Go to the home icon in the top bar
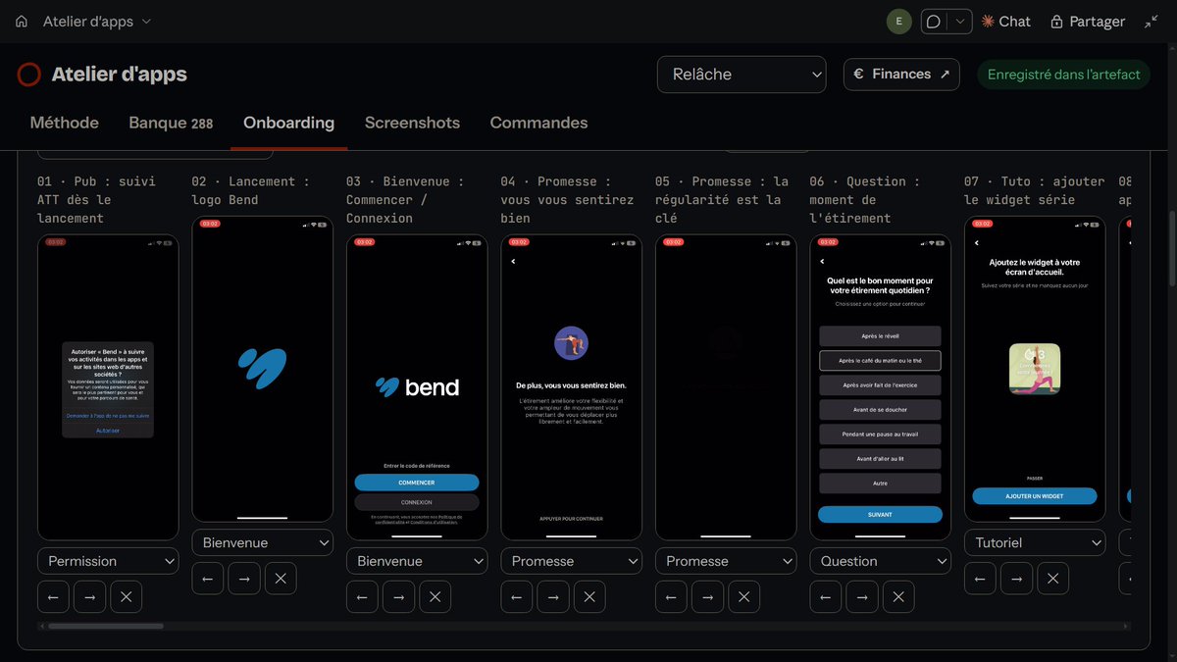1177x662 pixels. 22,22
